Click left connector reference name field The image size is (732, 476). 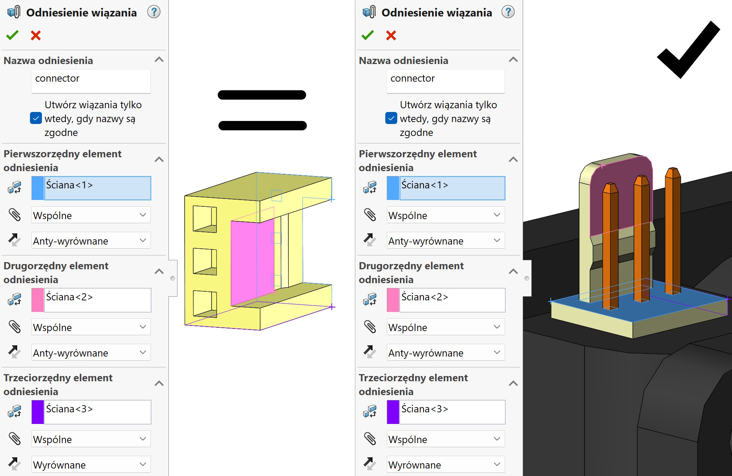[91, 81]
